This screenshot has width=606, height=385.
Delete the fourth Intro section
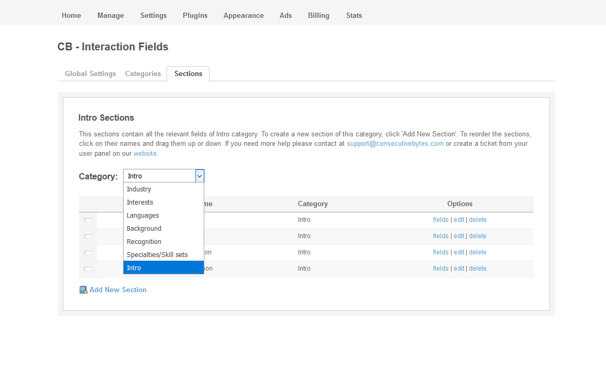(478, 269)
